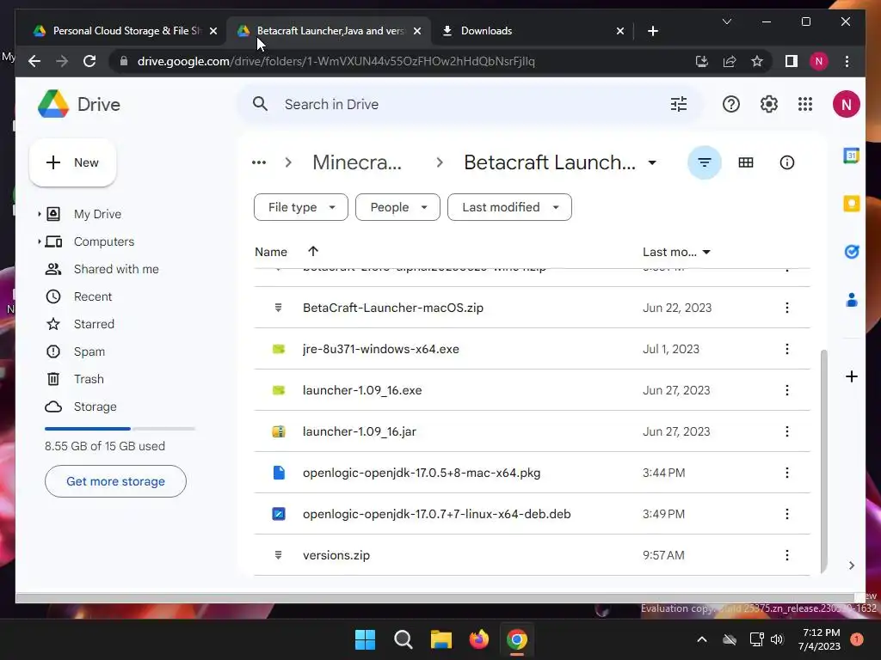Viewport: 881px width, 660px height.
Task: Open Spam in Drive sidebar
Action: click(x=89, y=351)
